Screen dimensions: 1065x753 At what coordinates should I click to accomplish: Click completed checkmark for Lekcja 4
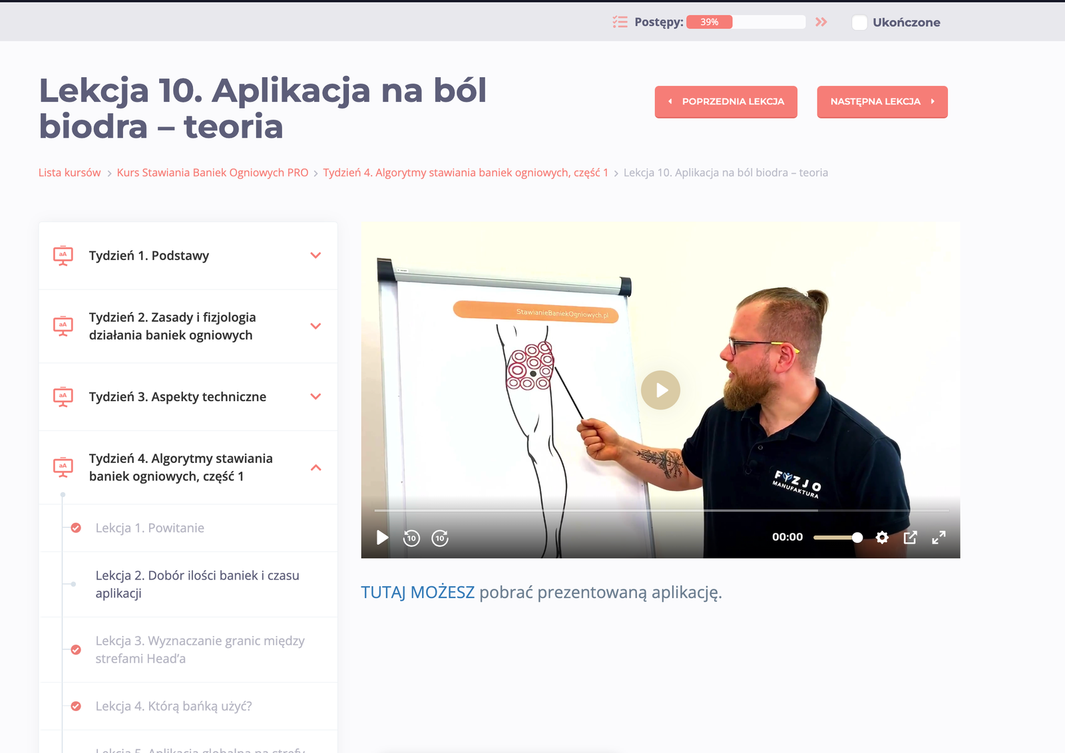pyautogui.click(x=76, y=706)
